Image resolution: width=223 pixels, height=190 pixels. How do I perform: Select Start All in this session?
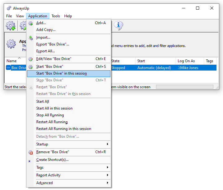[69, 108]
